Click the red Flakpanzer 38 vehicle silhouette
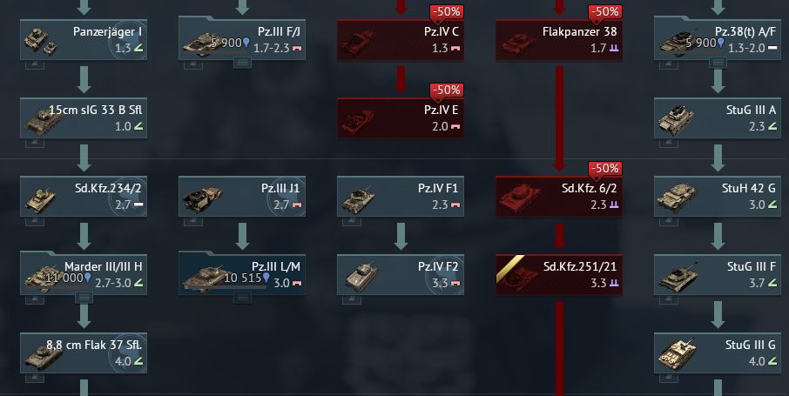 (x=516, y=43)
